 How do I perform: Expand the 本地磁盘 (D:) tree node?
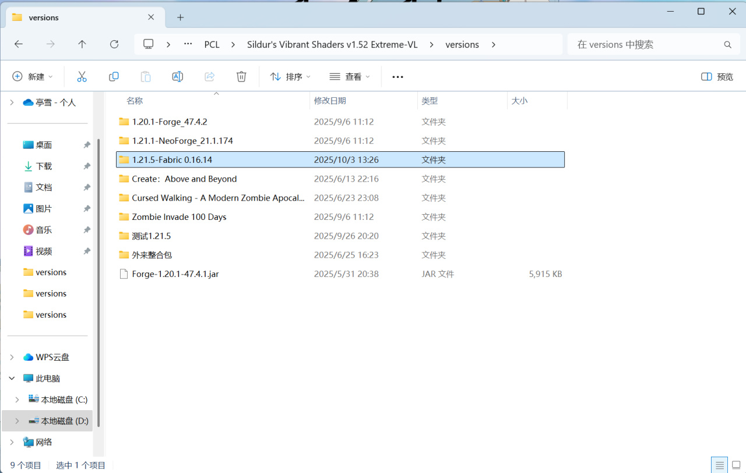point(17,421)
